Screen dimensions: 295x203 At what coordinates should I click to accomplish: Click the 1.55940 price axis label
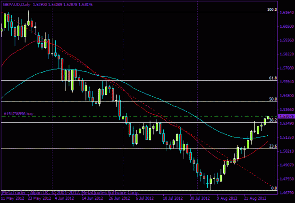[287, 82]
